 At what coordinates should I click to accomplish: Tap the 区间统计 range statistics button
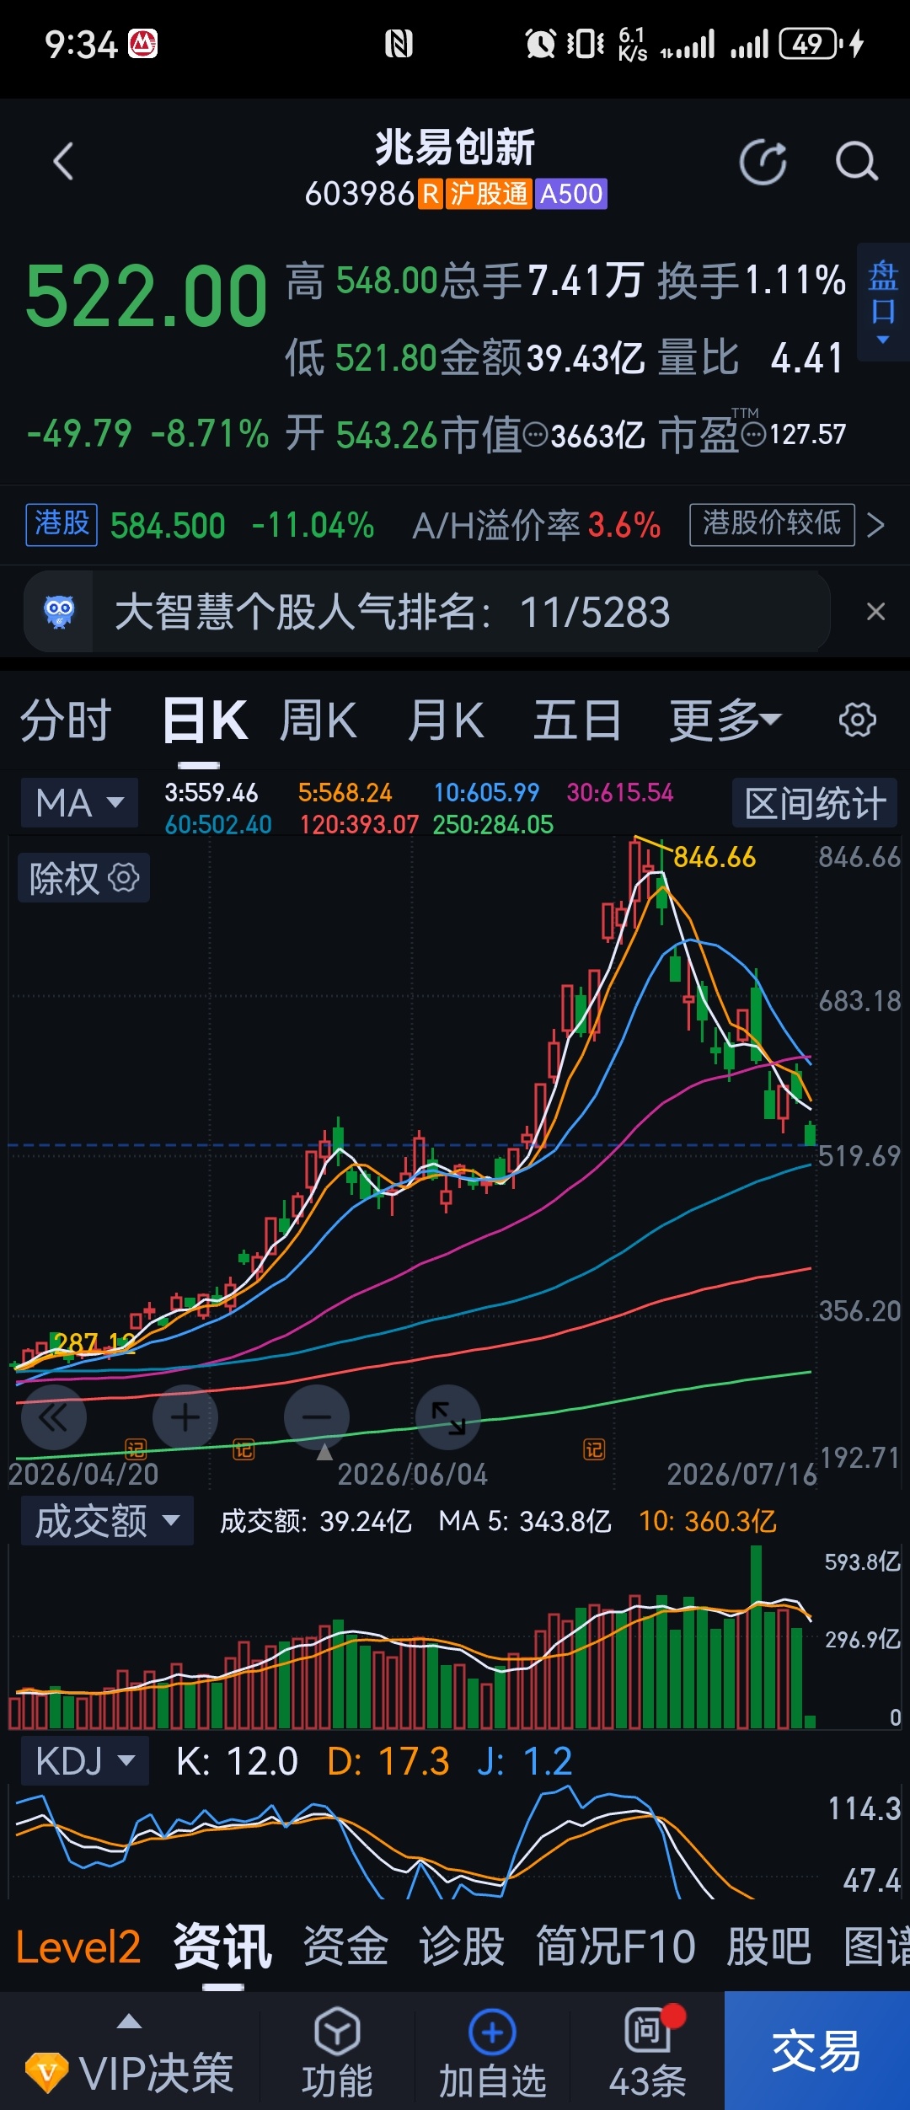coord(815,802)
